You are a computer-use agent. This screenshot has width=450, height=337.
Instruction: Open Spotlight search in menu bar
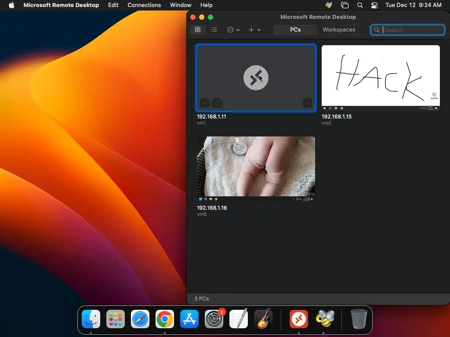(359, 5)
